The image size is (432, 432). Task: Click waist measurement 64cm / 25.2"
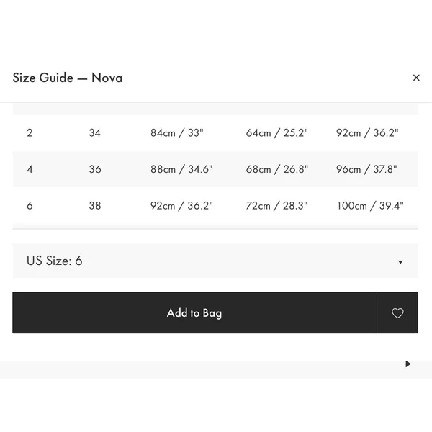(277, 133)
